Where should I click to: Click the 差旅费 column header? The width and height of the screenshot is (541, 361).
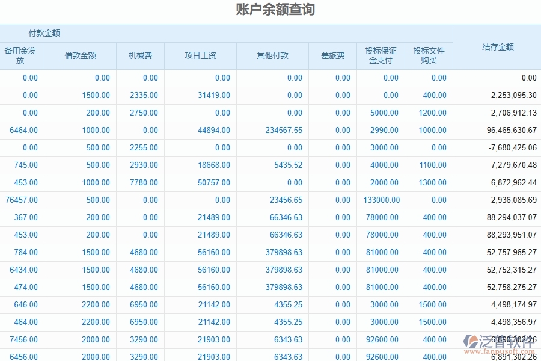click(332, 55)
